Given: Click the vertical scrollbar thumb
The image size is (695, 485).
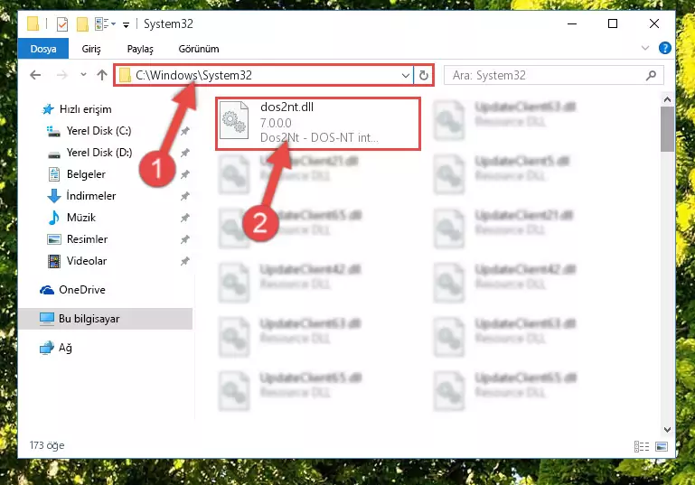Looking at the screenshot, I should (667, 129).
